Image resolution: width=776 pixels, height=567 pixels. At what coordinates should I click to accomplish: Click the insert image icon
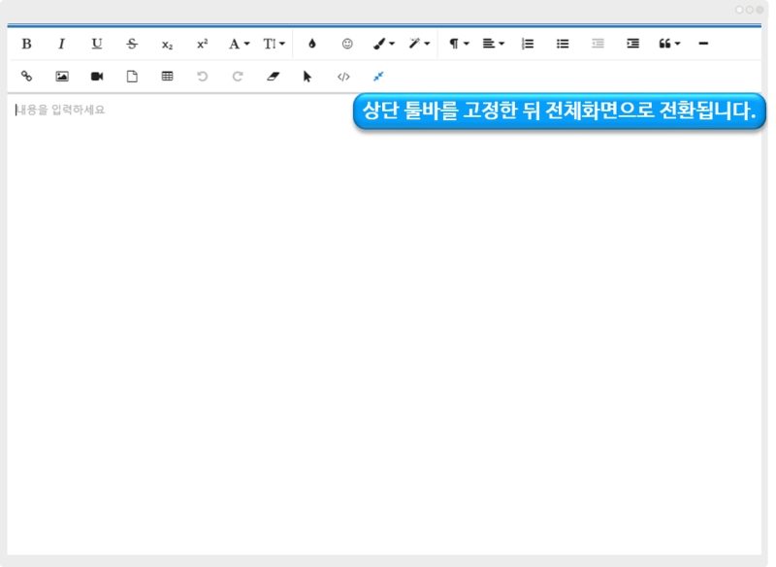tap(62, 77)
